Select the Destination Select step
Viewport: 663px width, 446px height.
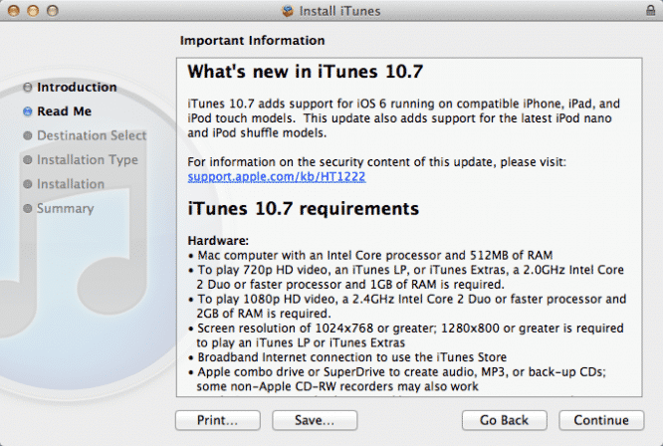tap(91, 135)
